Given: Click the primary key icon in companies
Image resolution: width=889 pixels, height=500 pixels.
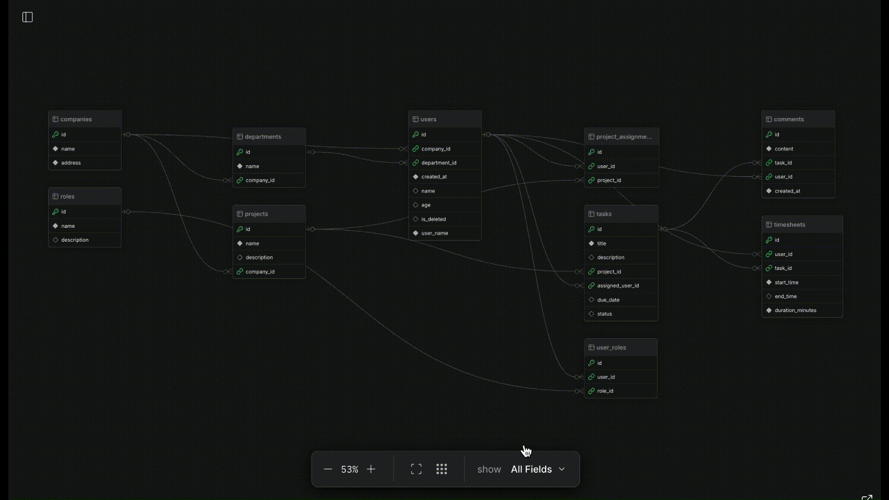Looking at the screenshot, I should tap(56, 134).
